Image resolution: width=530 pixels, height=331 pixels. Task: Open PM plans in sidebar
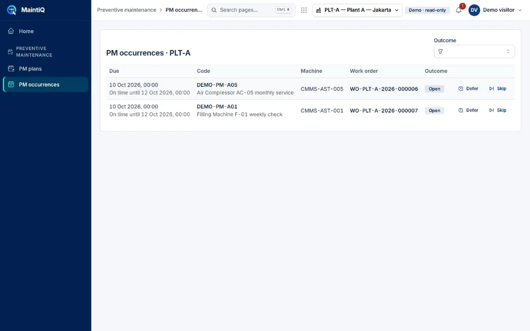[45, 69]
